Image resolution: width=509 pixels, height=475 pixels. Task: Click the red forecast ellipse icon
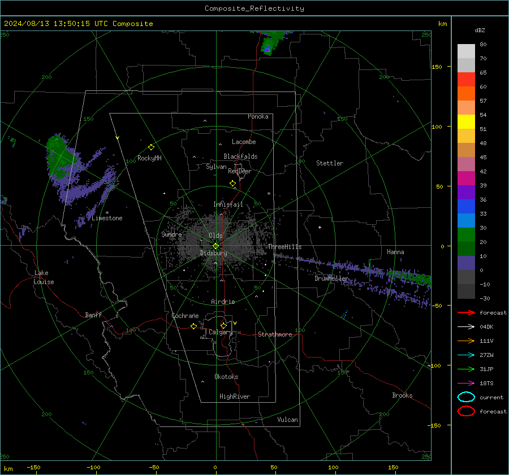point(466,411)
